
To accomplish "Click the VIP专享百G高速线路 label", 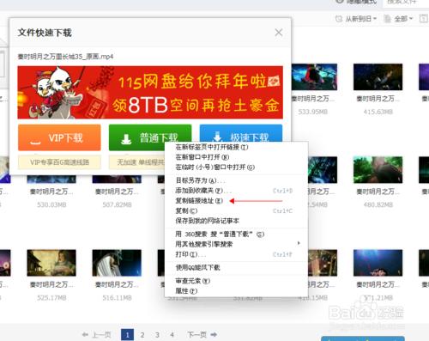I will tap(59, 162).
